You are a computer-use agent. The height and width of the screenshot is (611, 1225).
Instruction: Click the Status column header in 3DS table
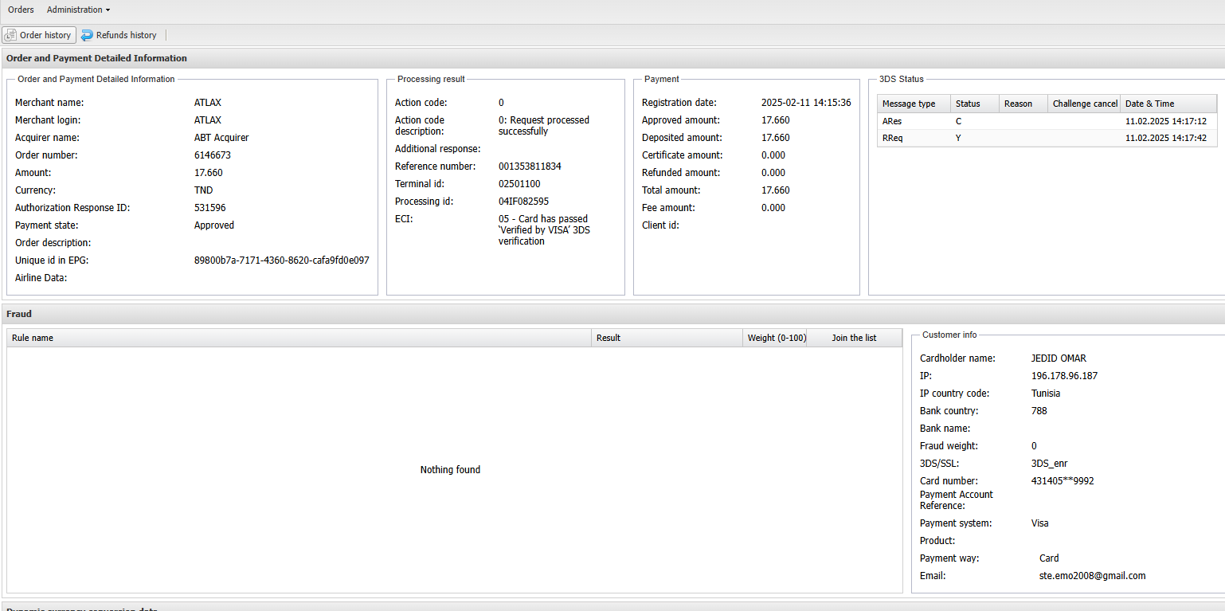coord(968,104)
